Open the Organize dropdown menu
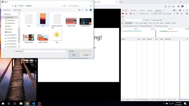The width and height of the screenshot is (189, 106). point(6,10)
